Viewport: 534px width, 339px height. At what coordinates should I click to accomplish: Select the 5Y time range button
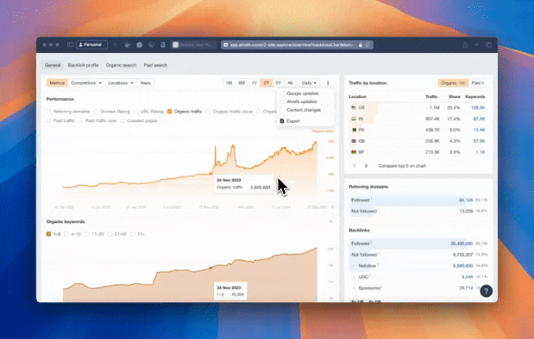click(x=278, y=83)
